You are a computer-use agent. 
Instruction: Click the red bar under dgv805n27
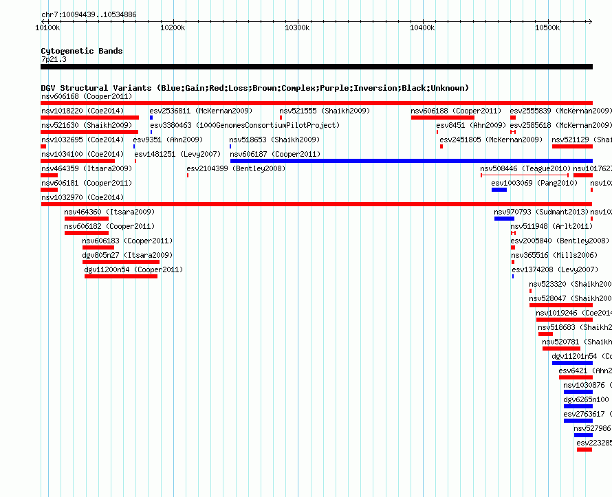tap(121, 262)
